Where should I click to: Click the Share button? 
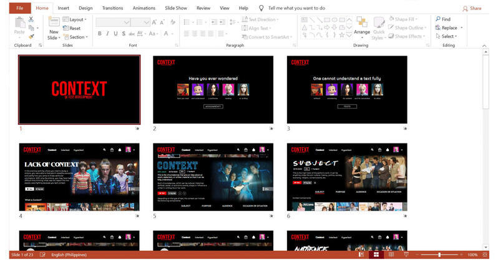point(472,8)
